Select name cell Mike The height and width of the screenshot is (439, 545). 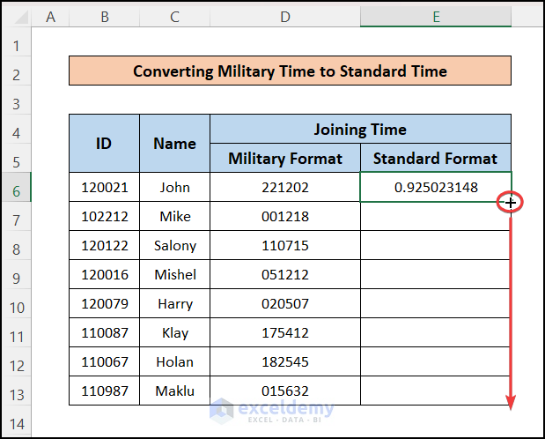(174, 216)
